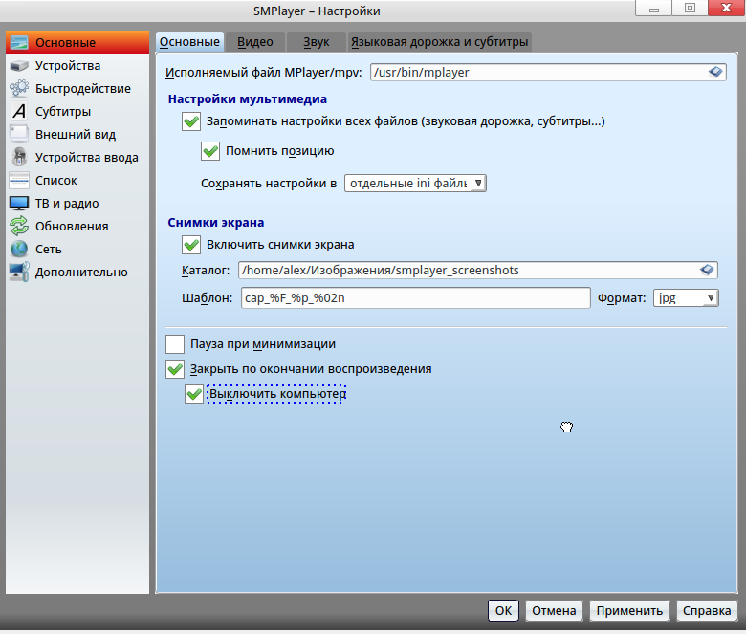
Task: Uncheck Закрыть по окончании воспроизведения
Action: [x=175, y=369]
